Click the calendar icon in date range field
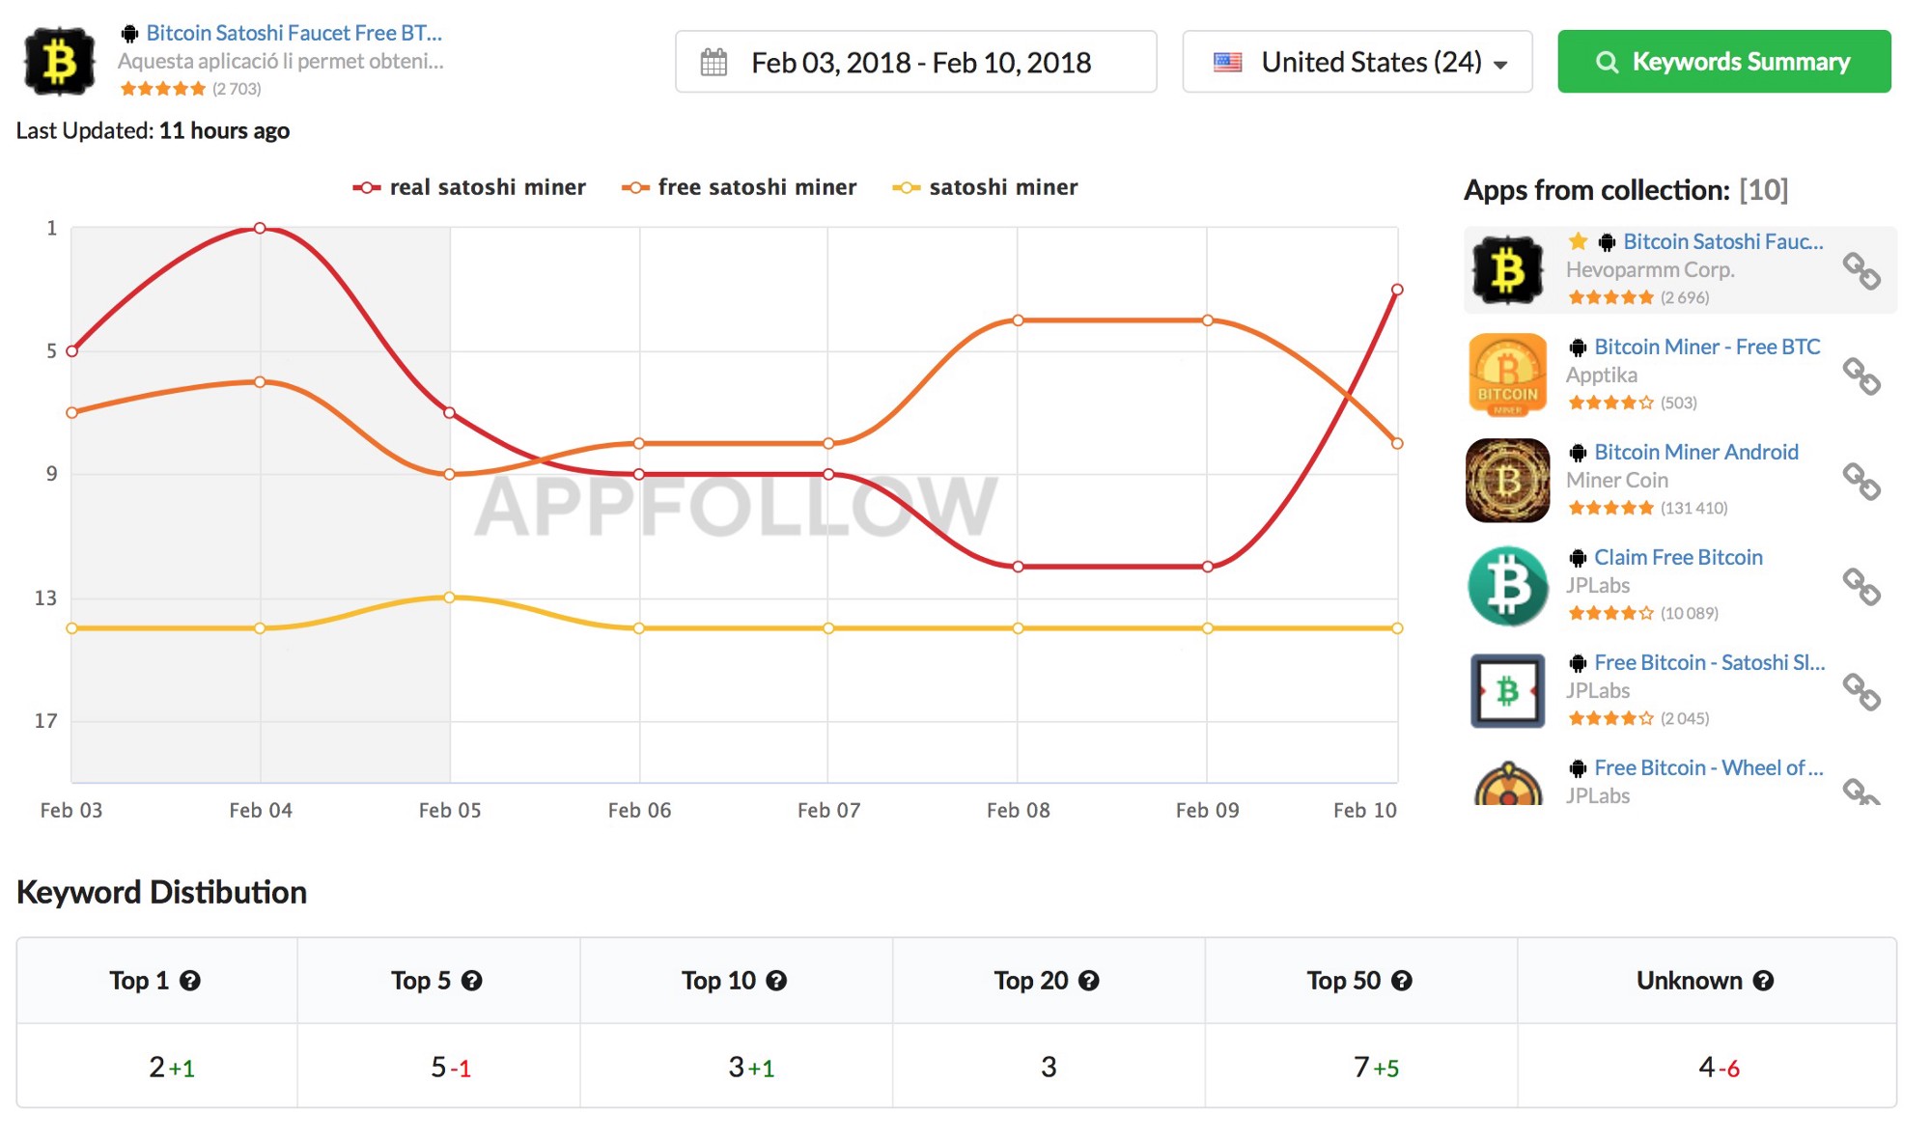The height and width of the screenshot is (1140, 1931). (714, 63)
